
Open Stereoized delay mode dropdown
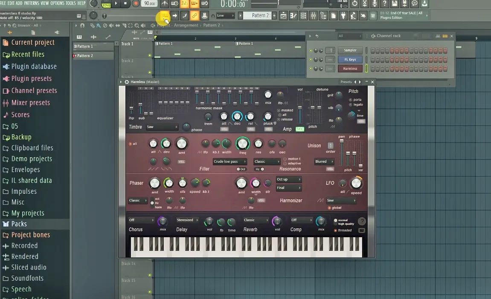tap(187, 220)
